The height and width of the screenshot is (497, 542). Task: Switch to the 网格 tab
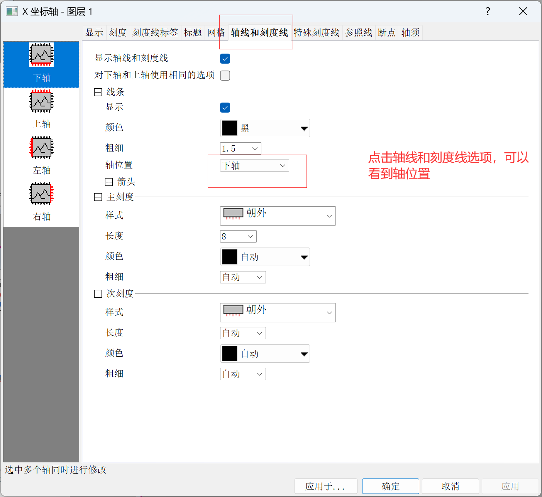(216, 32)
